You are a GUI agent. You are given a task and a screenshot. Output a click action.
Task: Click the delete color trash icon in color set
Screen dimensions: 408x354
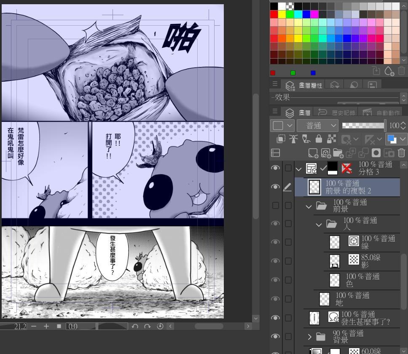coord(402,71)
